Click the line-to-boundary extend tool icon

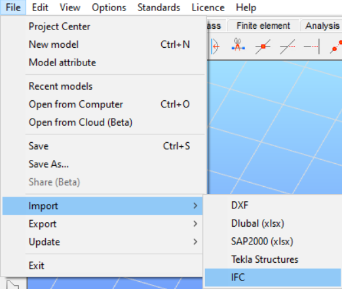[x=312, y=47]
